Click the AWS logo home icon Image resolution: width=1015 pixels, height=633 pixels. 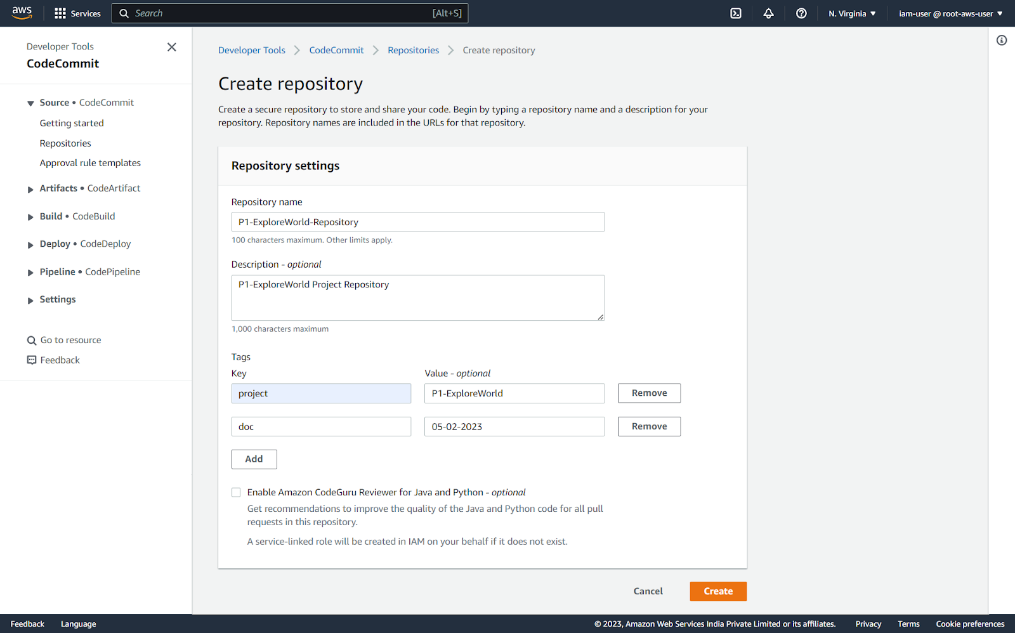pos(22,13)
